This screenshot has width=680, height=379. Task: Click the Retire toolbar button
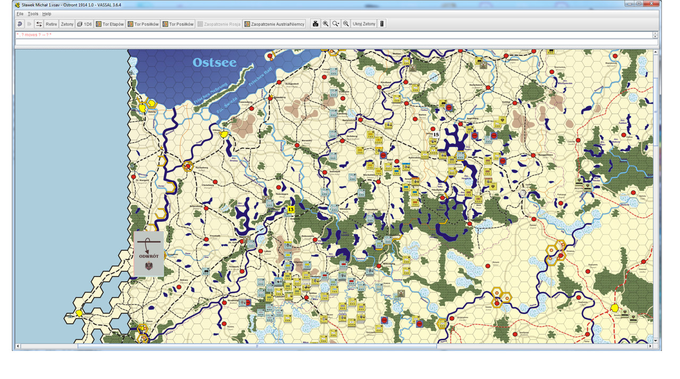coord(51,24)
